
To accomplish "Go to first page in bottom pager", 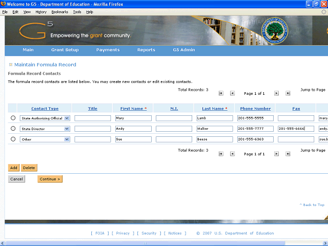I will click(x=221, y=153).
